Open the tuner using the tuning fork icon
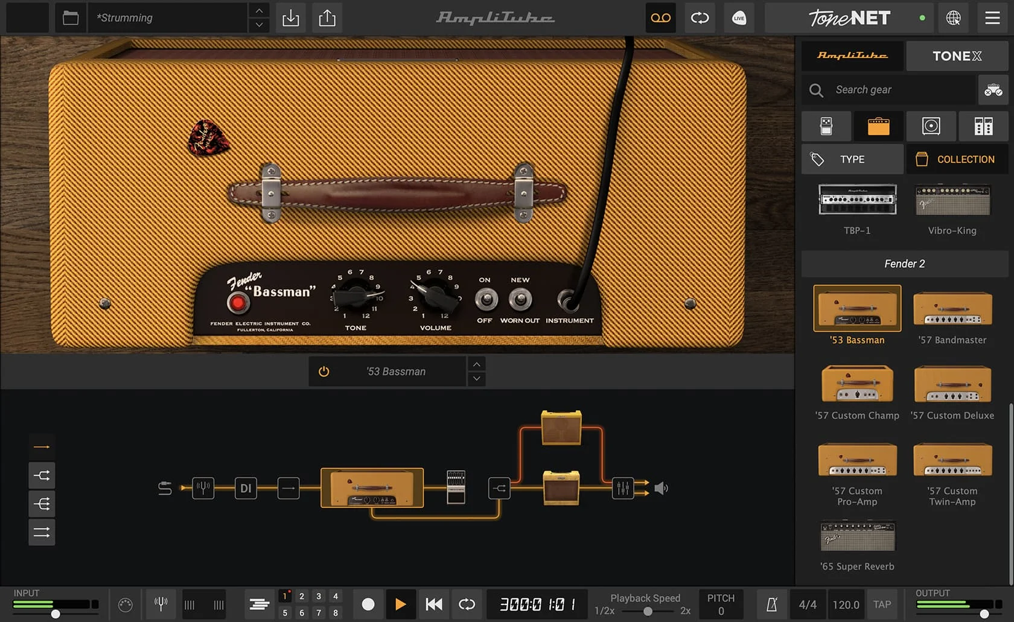This screenshot has width=1014, height=622. [x=160, y=604]
